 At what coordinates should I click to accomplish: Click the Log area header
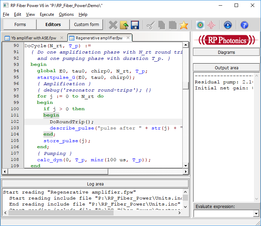[95, 184]
